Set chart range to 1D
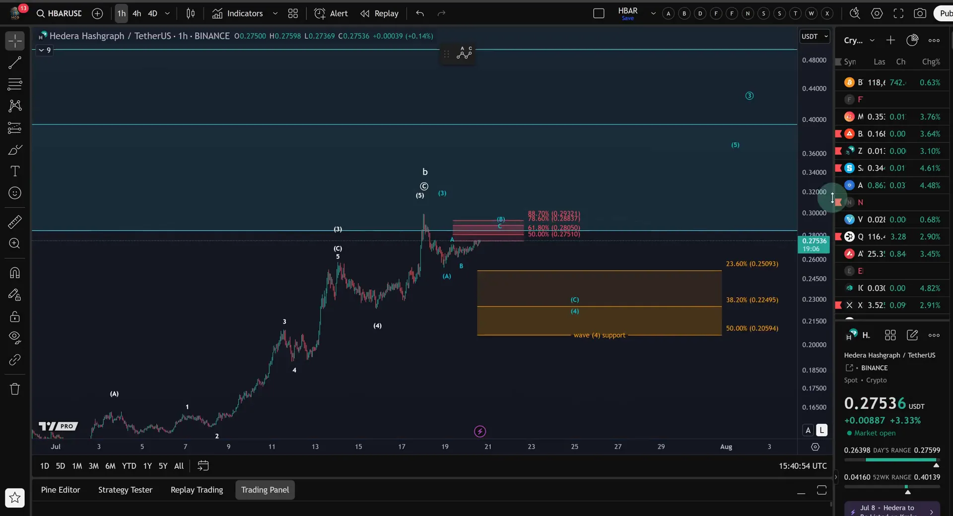Viewport: 953px width, 516px height. [x=45, y=466]
